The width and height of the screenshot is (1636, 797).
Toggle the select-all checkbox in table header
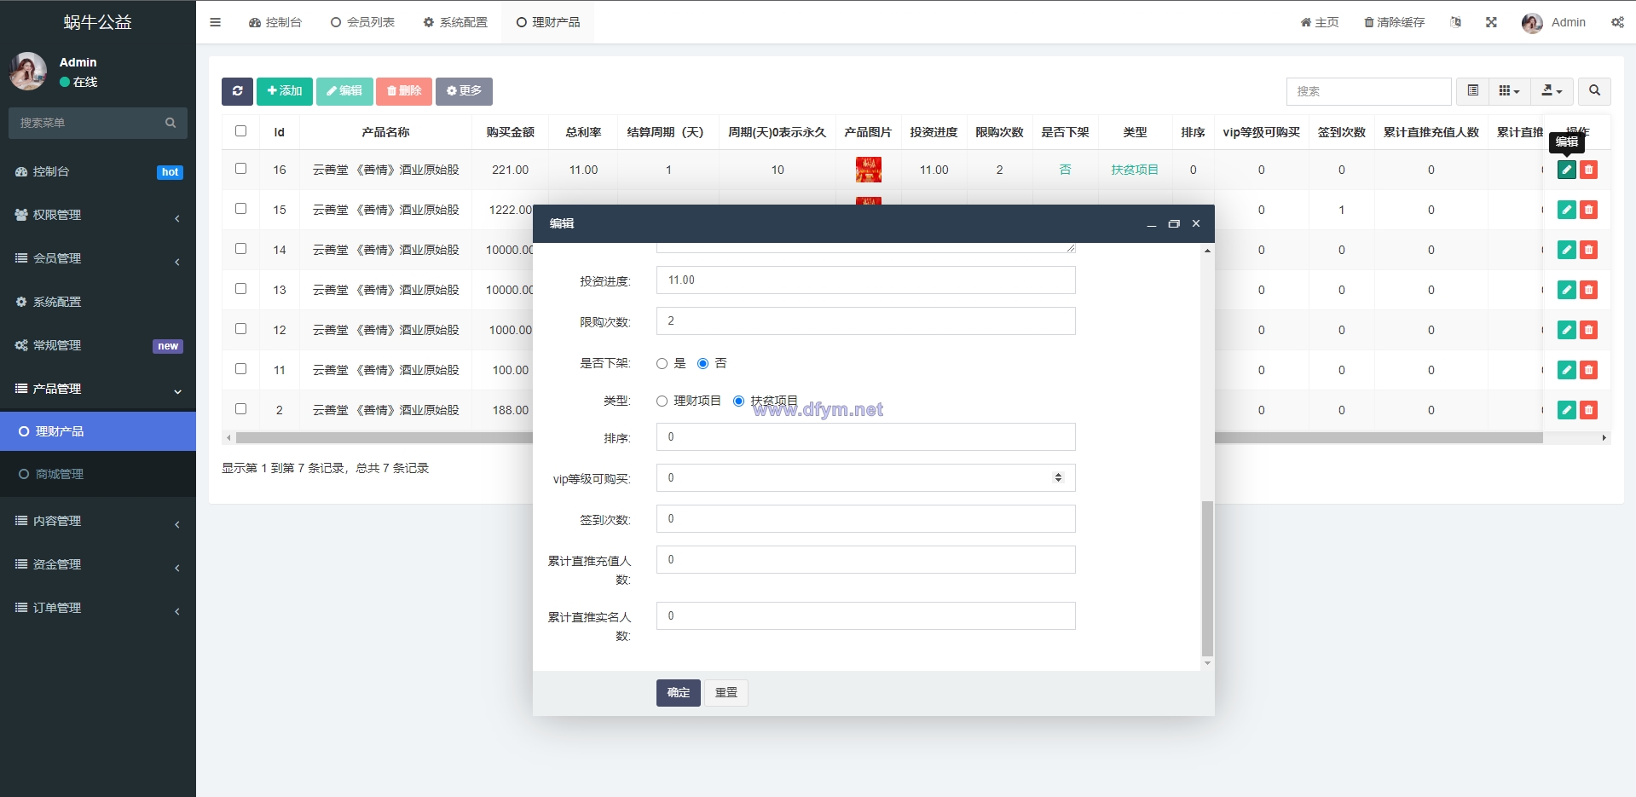pyautogui.click(x=240, y=131)
